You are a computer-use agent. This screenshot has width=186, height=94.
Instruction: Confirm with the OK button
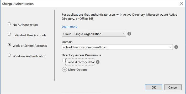point(154,87)
